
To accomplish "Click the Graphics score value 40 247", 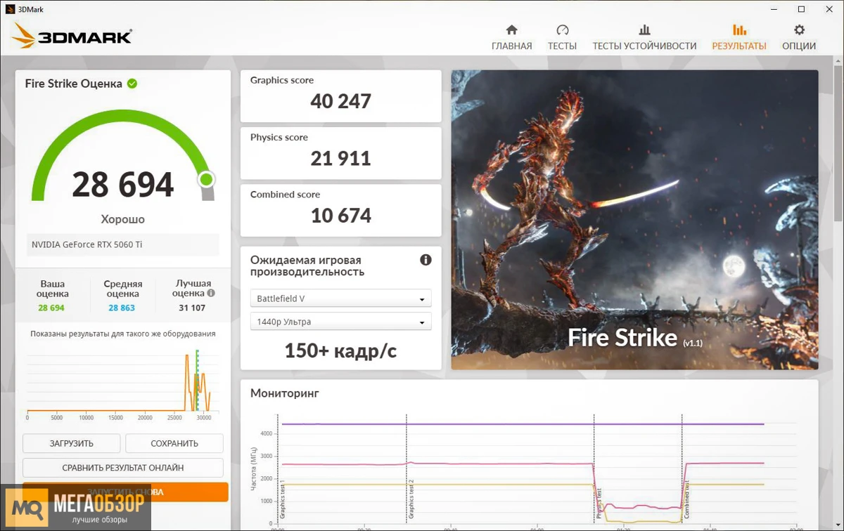I will 341,101.
